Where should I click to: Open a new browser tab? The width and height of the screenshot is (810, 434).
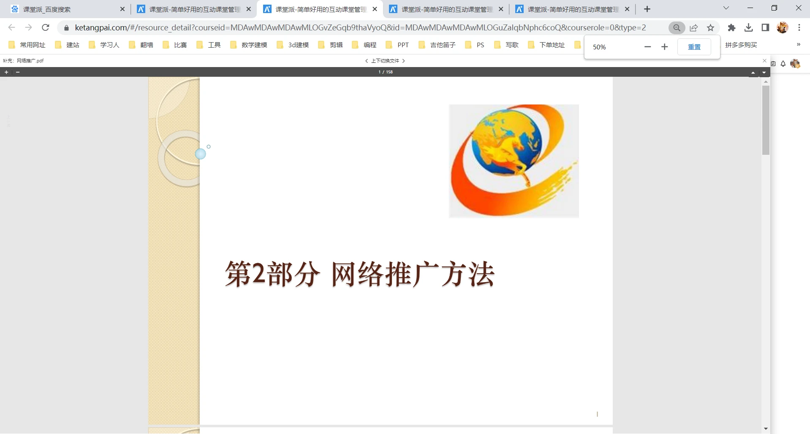(x=647, y=9)
